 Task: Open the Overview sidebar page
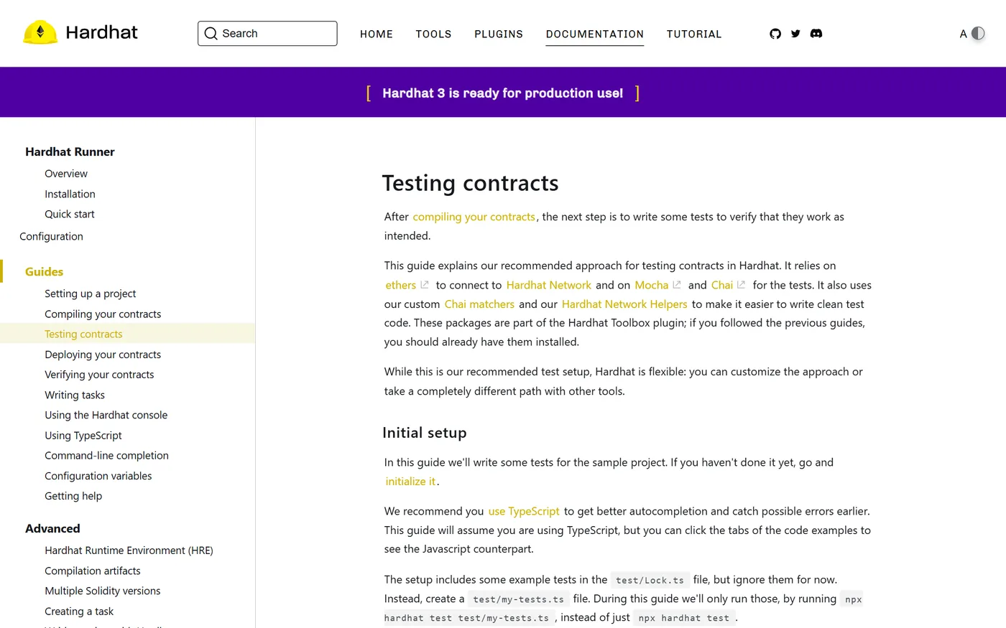[x=66, y=174]
